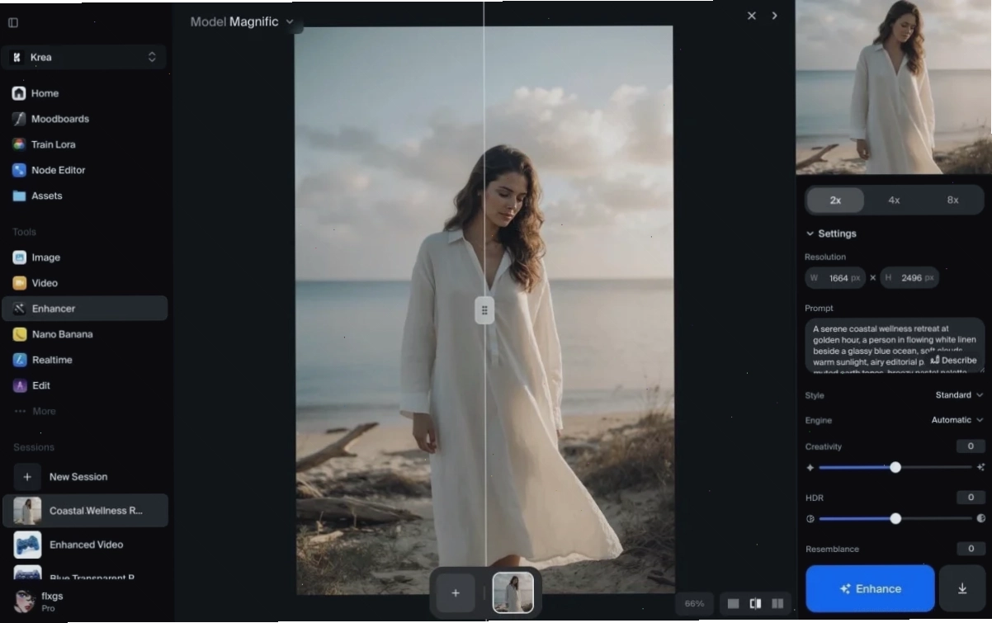Go to next image with arrow
992x623 pixels.
click(x=774, y=16)
